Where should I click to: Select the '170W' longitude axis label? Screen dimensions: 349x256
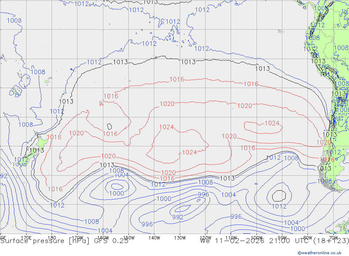pyautogui.click(x=78, y=237)
